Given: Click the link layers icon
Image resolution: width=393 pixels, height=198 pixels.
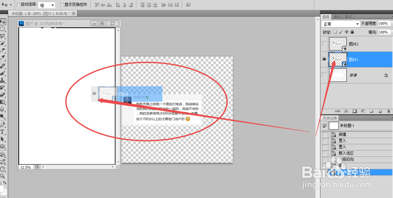Looking at the screenshot, I should (x=337, y=111).
